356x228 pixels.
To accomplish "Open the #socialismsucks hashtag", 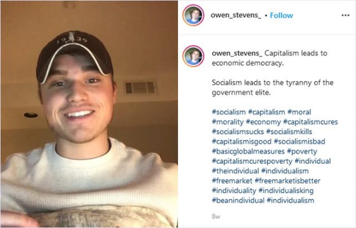I will (238, 131).
